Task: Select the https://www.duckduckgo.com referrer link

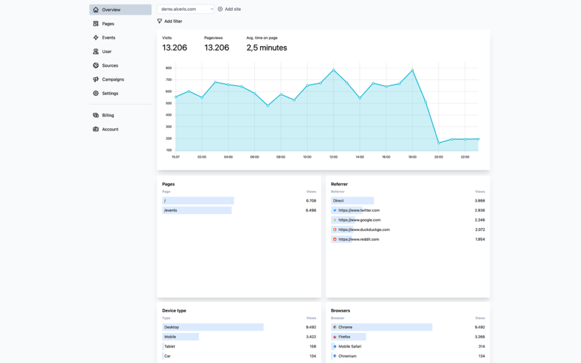Action: (x=364, y=230)
